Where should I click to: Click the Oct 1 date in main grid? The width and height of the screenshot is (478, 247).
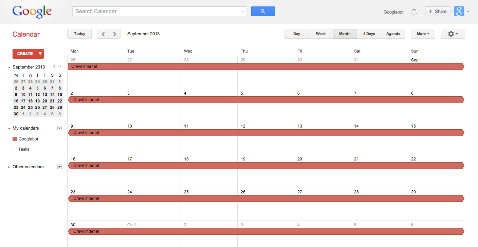(x=132, y=225)
